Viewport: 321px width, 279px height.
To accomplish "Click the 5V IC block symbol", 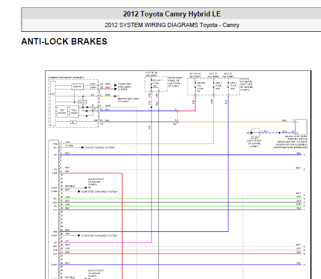I will pyautogui.click(x=83, y=102).
